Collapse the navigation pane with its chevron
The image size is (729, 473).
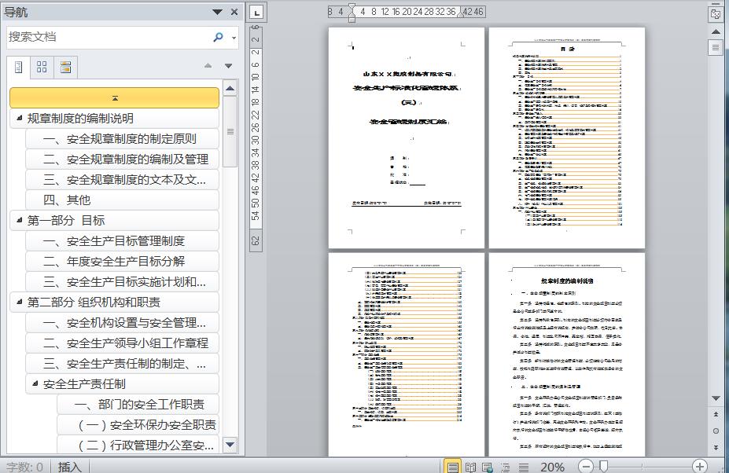tap(217, 12)
